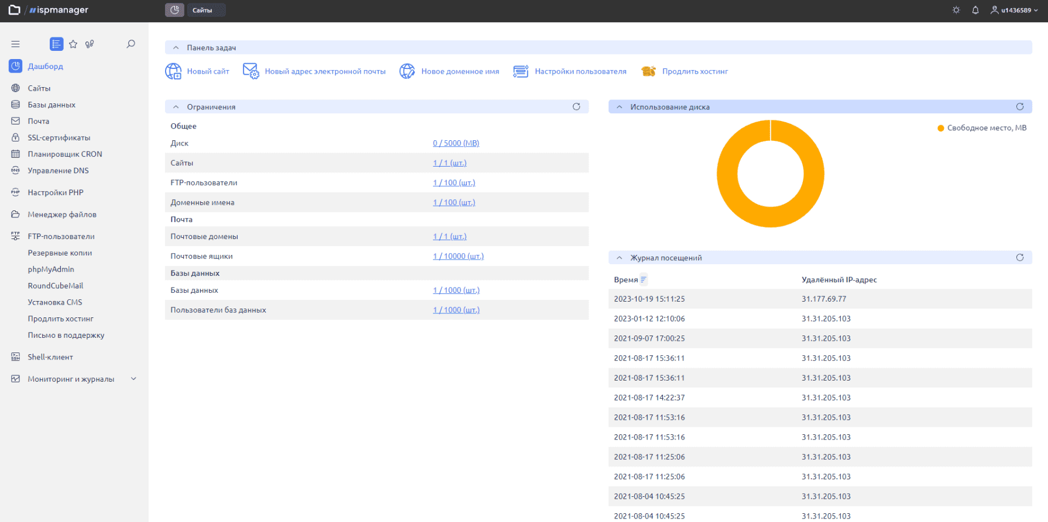This screenshot has width=1048, height=522.
Task: Open Настройки PHP in sidebar
Action: pos(56,192)
